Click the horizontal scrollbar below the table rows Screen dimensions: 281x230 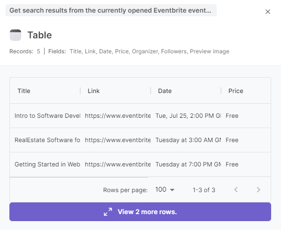point(79,177)
